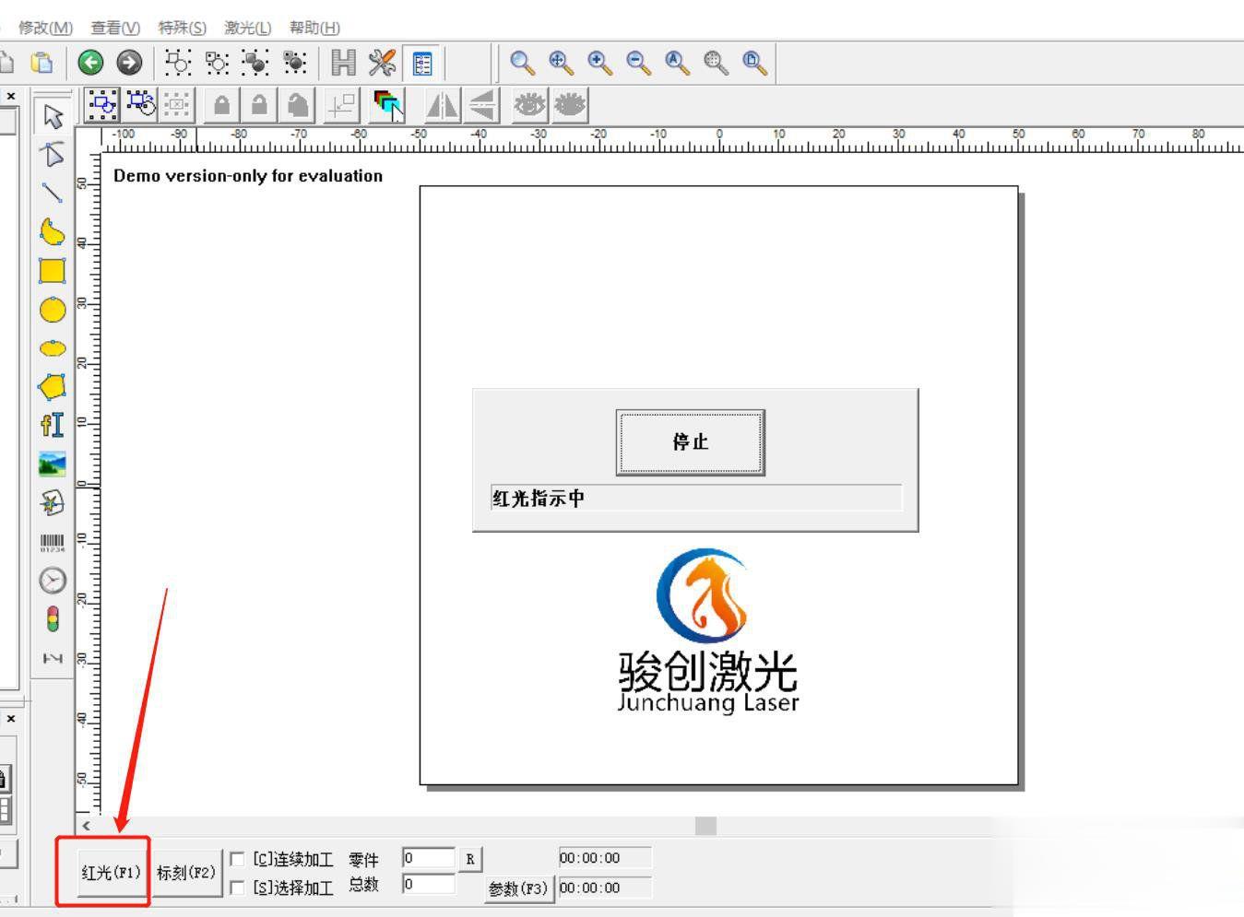This screenshot has height=917, width=1244.
Task: Open the 查看(V) menu
Action: [115, 28]
